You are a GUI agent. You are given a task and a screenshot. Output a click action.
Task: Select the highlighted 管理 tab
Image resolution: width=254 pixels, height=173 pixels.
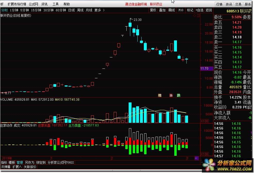pyautogui.click(x=20, y=162)
